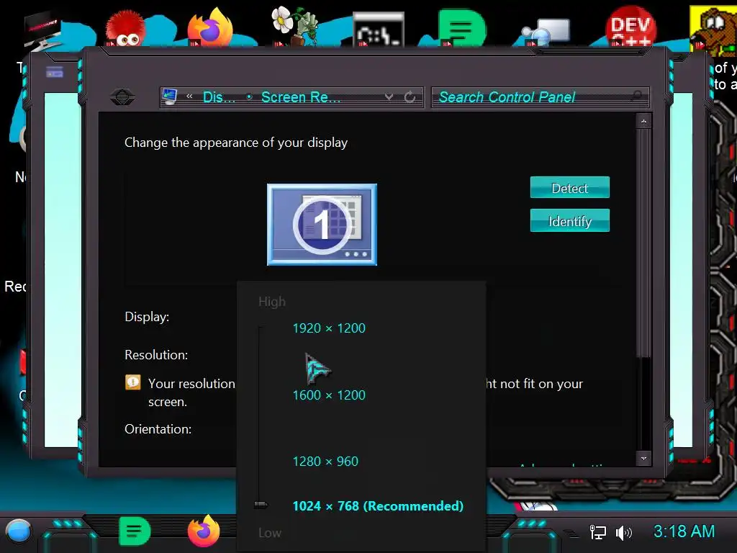Choose the 1600 × 1200 resolution

(x=329, y=395)
